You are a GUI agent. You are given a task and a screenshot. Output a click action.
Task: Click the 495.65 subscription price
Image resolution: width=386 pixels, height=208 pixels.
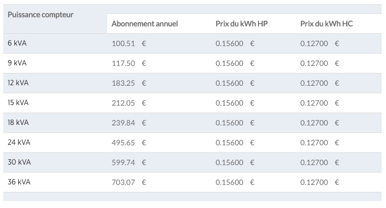coord(123,143)
